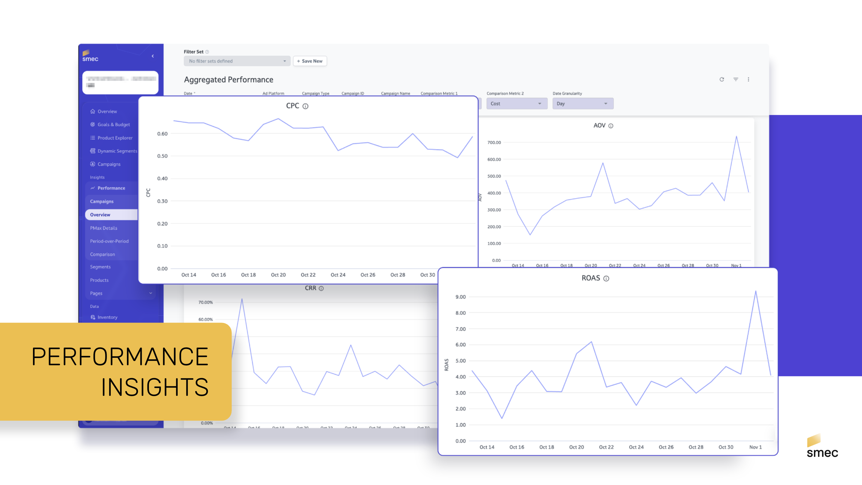Click the AOV chart info icon

click(x=611, y=126)
